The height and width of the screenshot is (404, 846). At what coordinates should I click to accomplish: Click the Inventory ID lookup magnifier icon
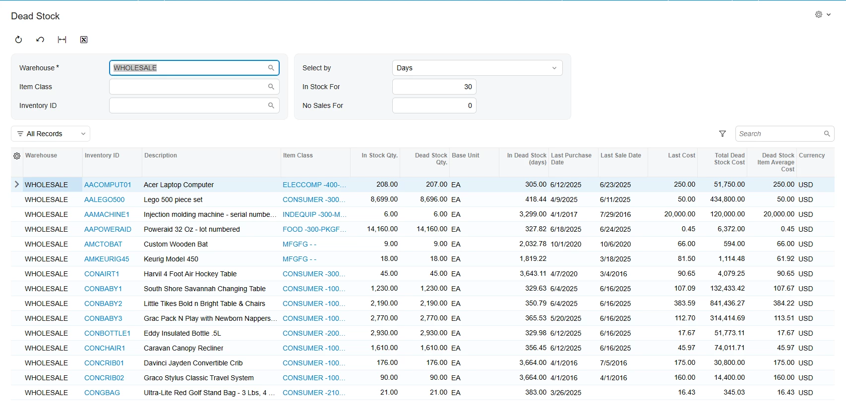point(271,105)
